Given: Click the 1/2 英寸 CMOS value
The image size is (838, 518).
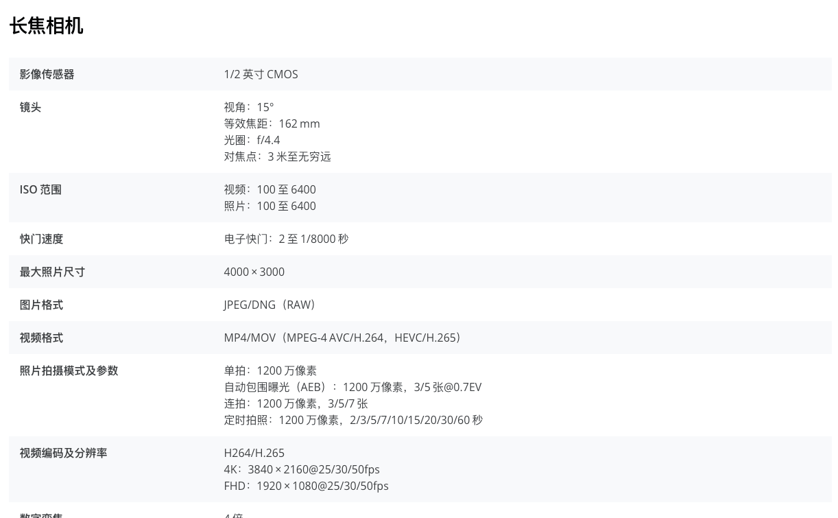Looking at the screenshot, I should pos(261,74).
